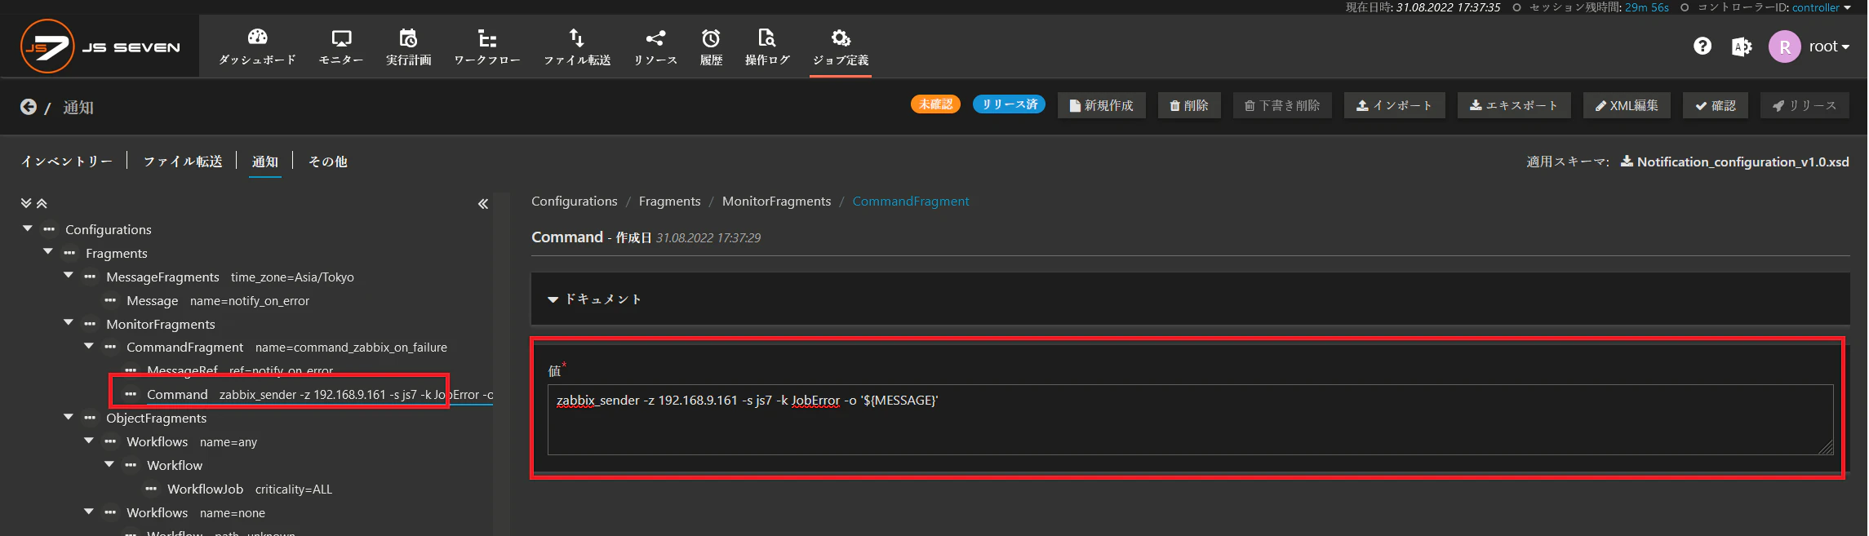Screen dimensions: 1869x536
Task: Open the File Transfer (ファイル転送) view
Action: click(x=577, y=47)
